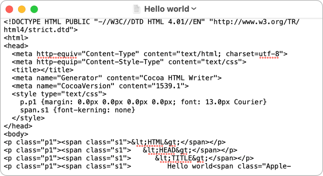Zoom the window with the green button

[34, 9]
